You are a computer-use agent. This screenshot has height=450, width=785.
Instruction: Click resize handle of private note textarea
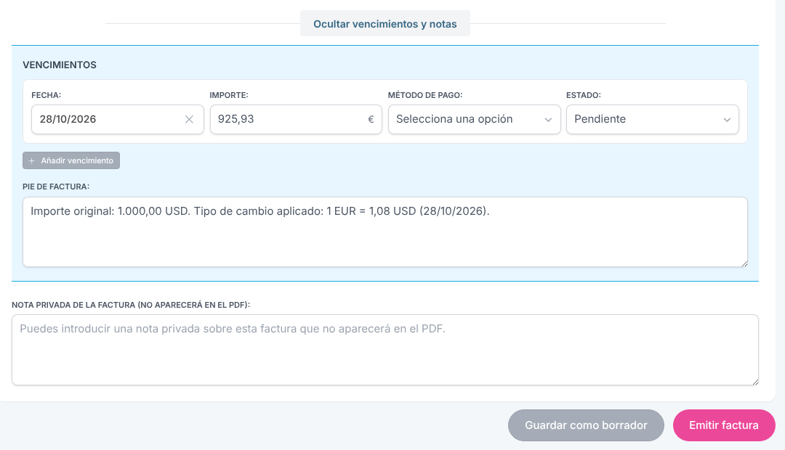[755, 382]
